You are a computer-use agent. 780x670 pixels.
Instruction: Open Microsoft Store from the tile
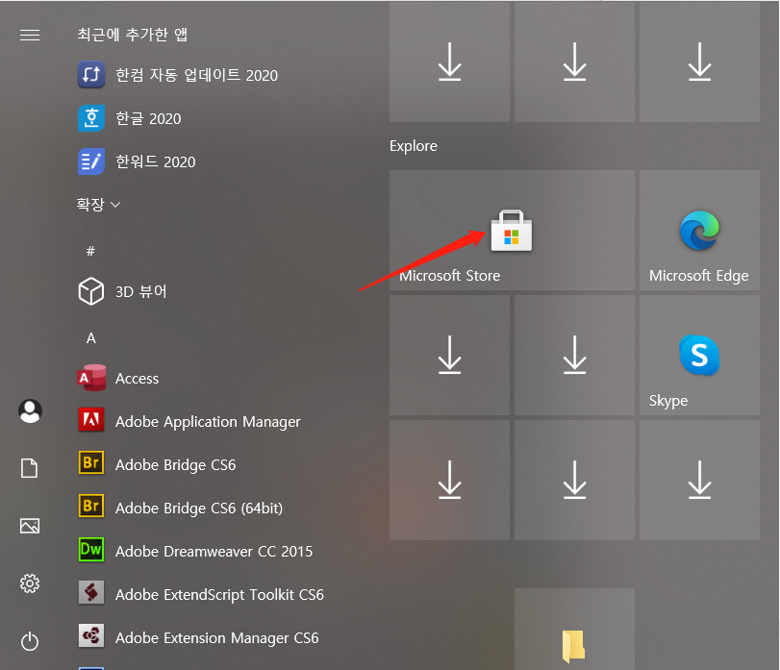click(511, 231)
